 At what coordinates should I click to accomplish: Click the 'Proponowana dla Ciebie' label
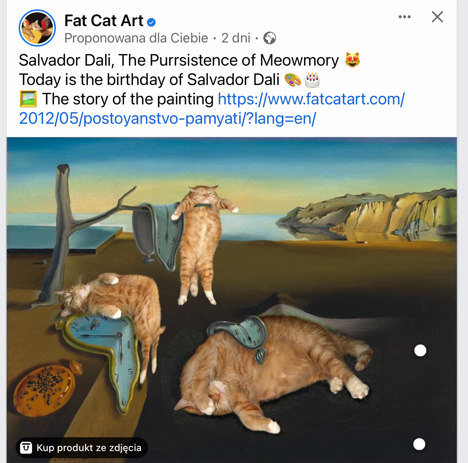pos(136,38)
